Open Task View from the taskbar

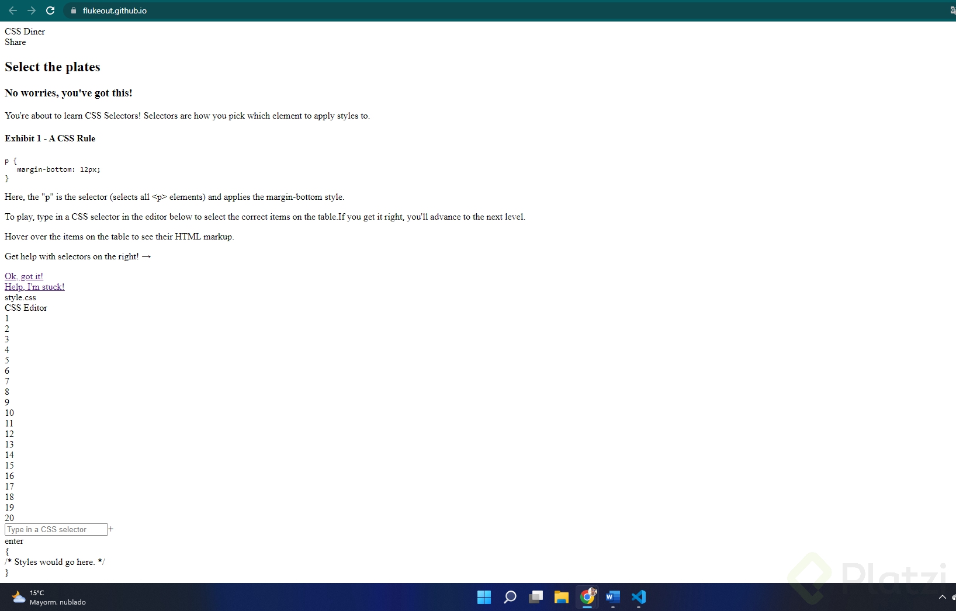point(535,596)
